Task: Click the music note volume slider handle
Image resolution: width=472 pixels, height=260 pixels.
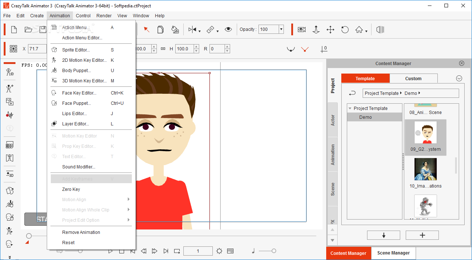Action: click(274, 251)
